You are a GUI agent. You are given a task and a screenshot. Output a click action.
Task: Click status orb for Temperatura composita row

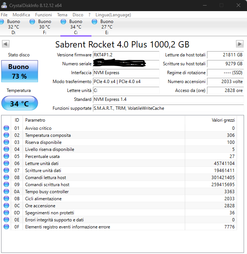click(x=6, y=135)
